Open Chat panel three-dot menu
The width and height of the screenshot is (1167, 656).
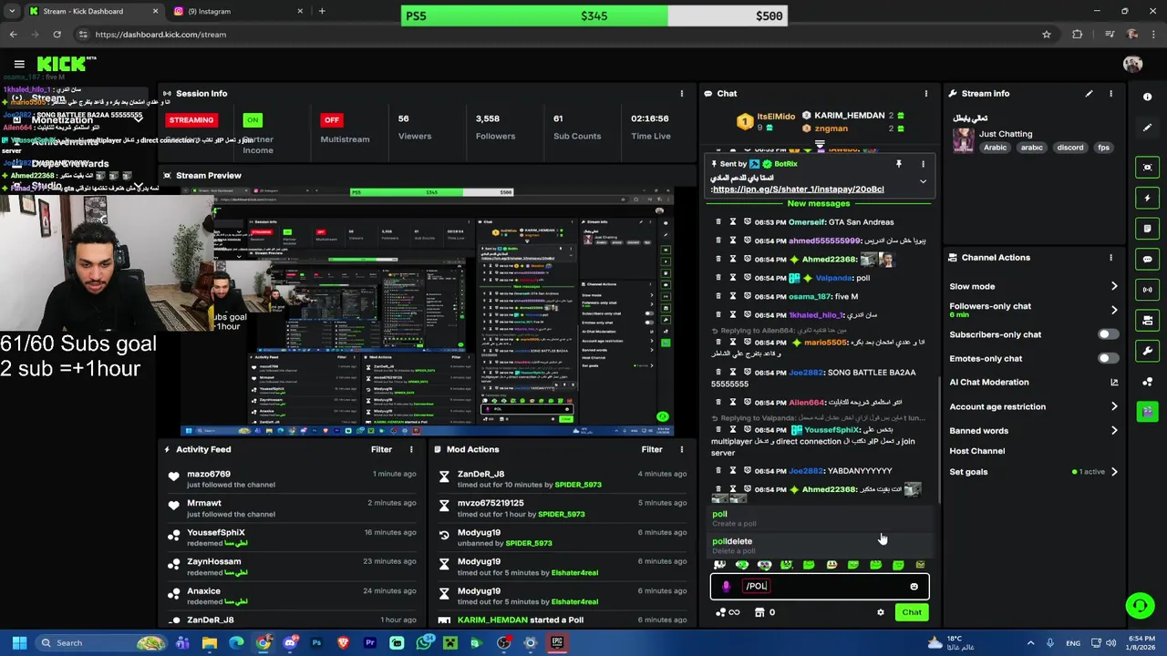[925, 93]
